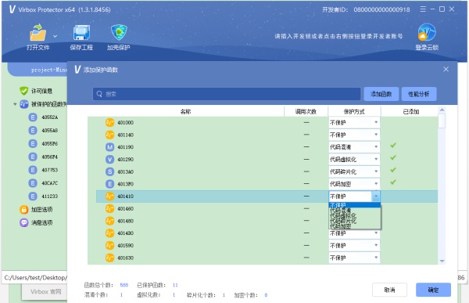This screenshot has width=469, height=303.
Task: Click the scrollbar up arrow in function list
Action: [x=442, y=110]
